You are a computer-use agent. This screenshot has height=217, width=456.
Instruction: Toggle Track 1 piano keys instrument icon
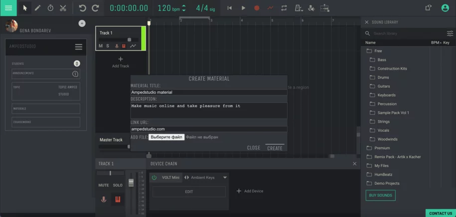(124, 46)
